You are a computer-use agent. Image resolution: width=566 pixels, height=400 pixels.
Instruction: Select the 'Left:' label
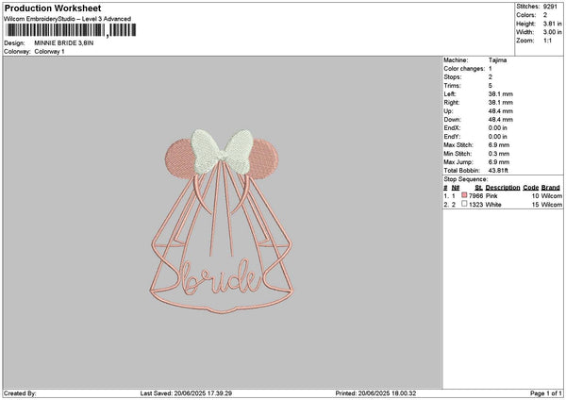[449, 94]
